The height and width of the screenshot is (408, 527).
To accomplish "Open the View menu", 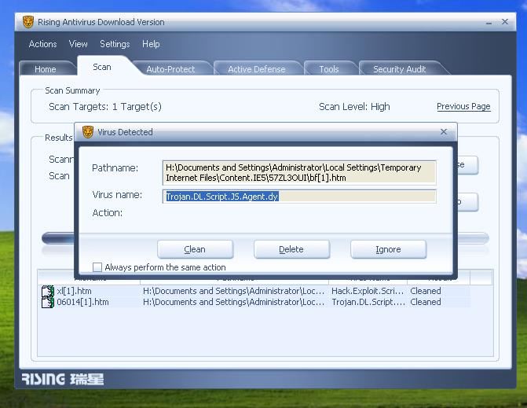I will point(78,44).
